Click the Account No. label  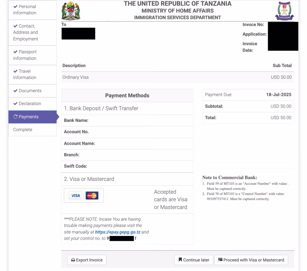click(76, 132)
